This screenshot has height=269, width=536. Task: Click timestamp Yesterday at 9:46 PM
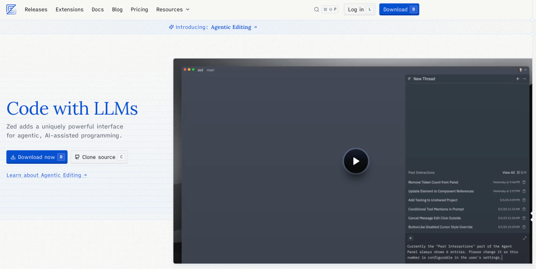click(506, 183)
